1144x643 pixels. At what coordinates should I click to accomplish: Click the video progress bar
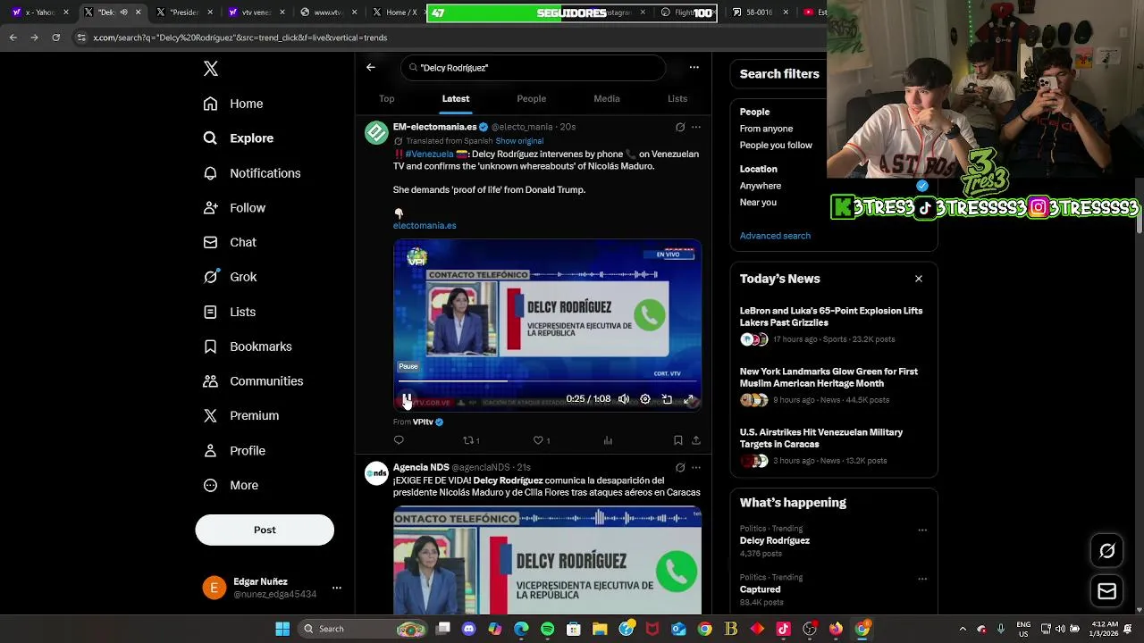547,381
